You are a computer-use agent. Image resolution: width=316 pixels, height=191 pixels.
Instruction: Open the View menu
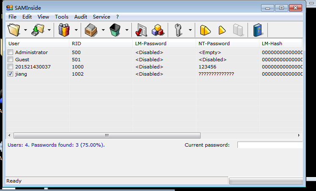pos(43,17)
